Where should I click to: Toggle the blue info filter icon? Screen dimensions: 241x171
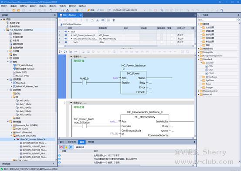point(71,147)
